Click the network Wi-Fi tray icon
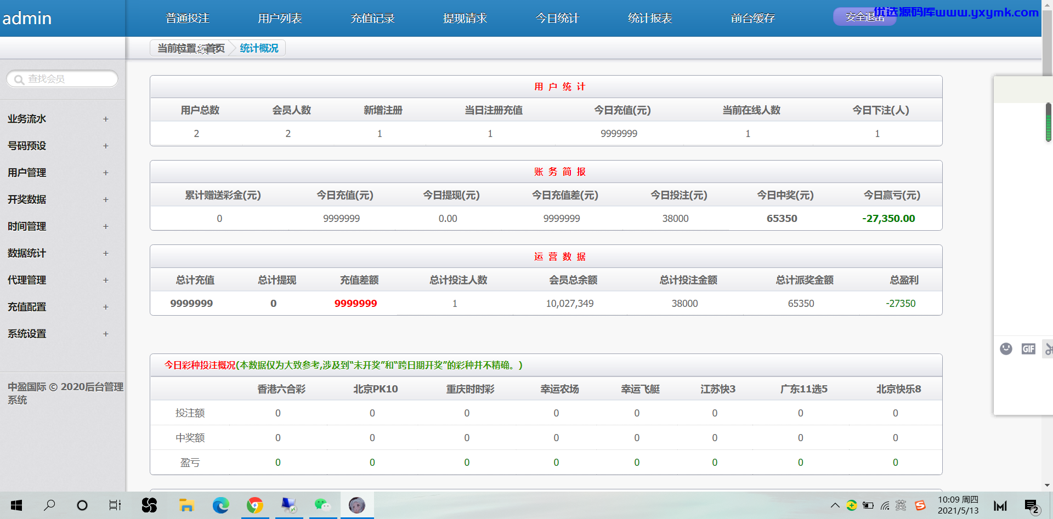The image size is (1053, 519). click(x=885, y=505)
